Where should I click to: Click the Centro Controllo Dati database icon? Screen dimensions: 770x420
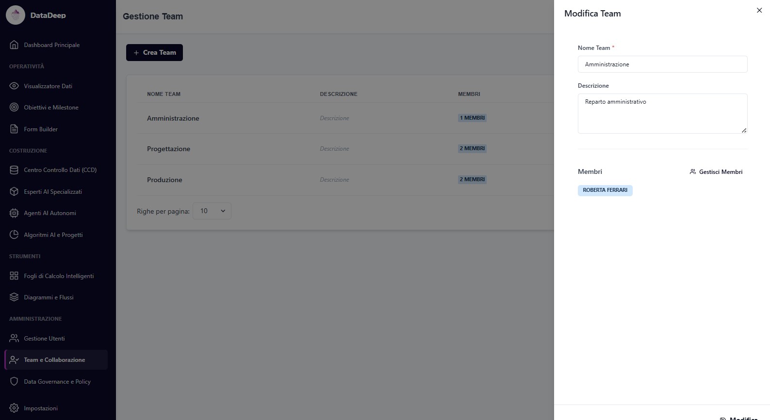[14, 170]
